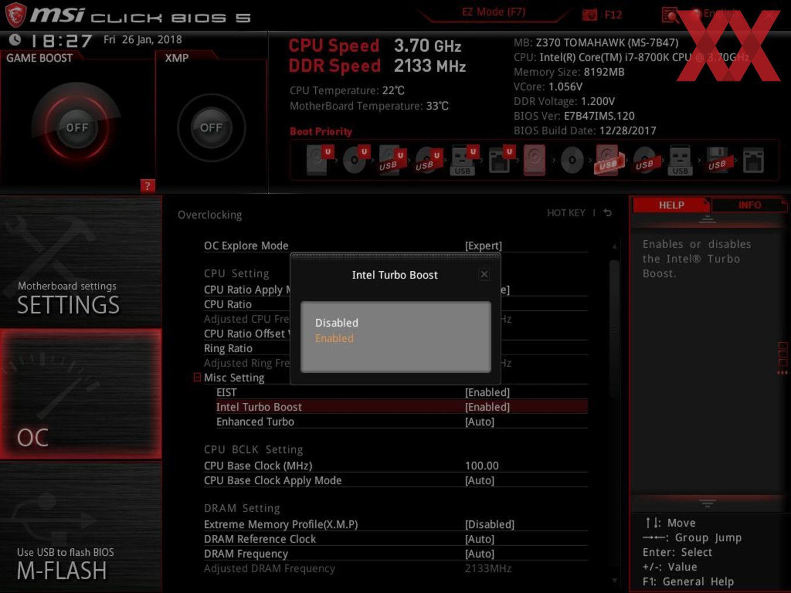This screenshot has height=593, width=791.
Task: Open the Motherboard SETTINGS section
Action: (81, 262)
